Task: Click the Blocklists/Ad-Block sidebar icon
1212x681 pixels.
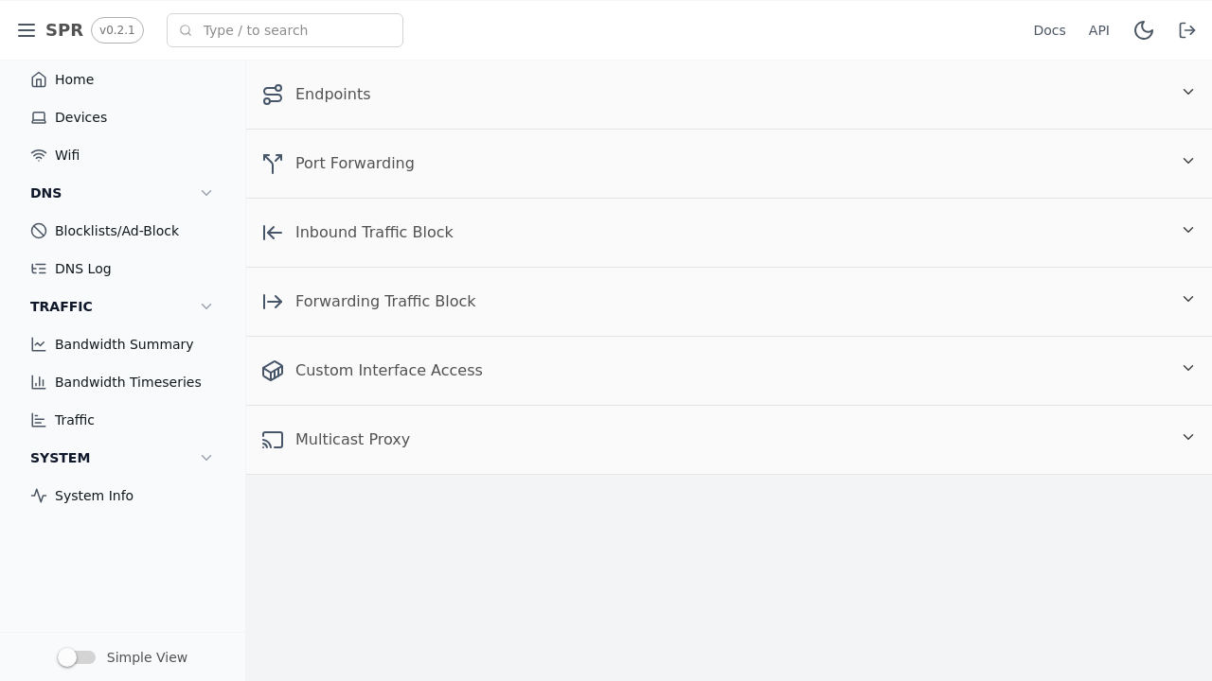Action: 39,231
